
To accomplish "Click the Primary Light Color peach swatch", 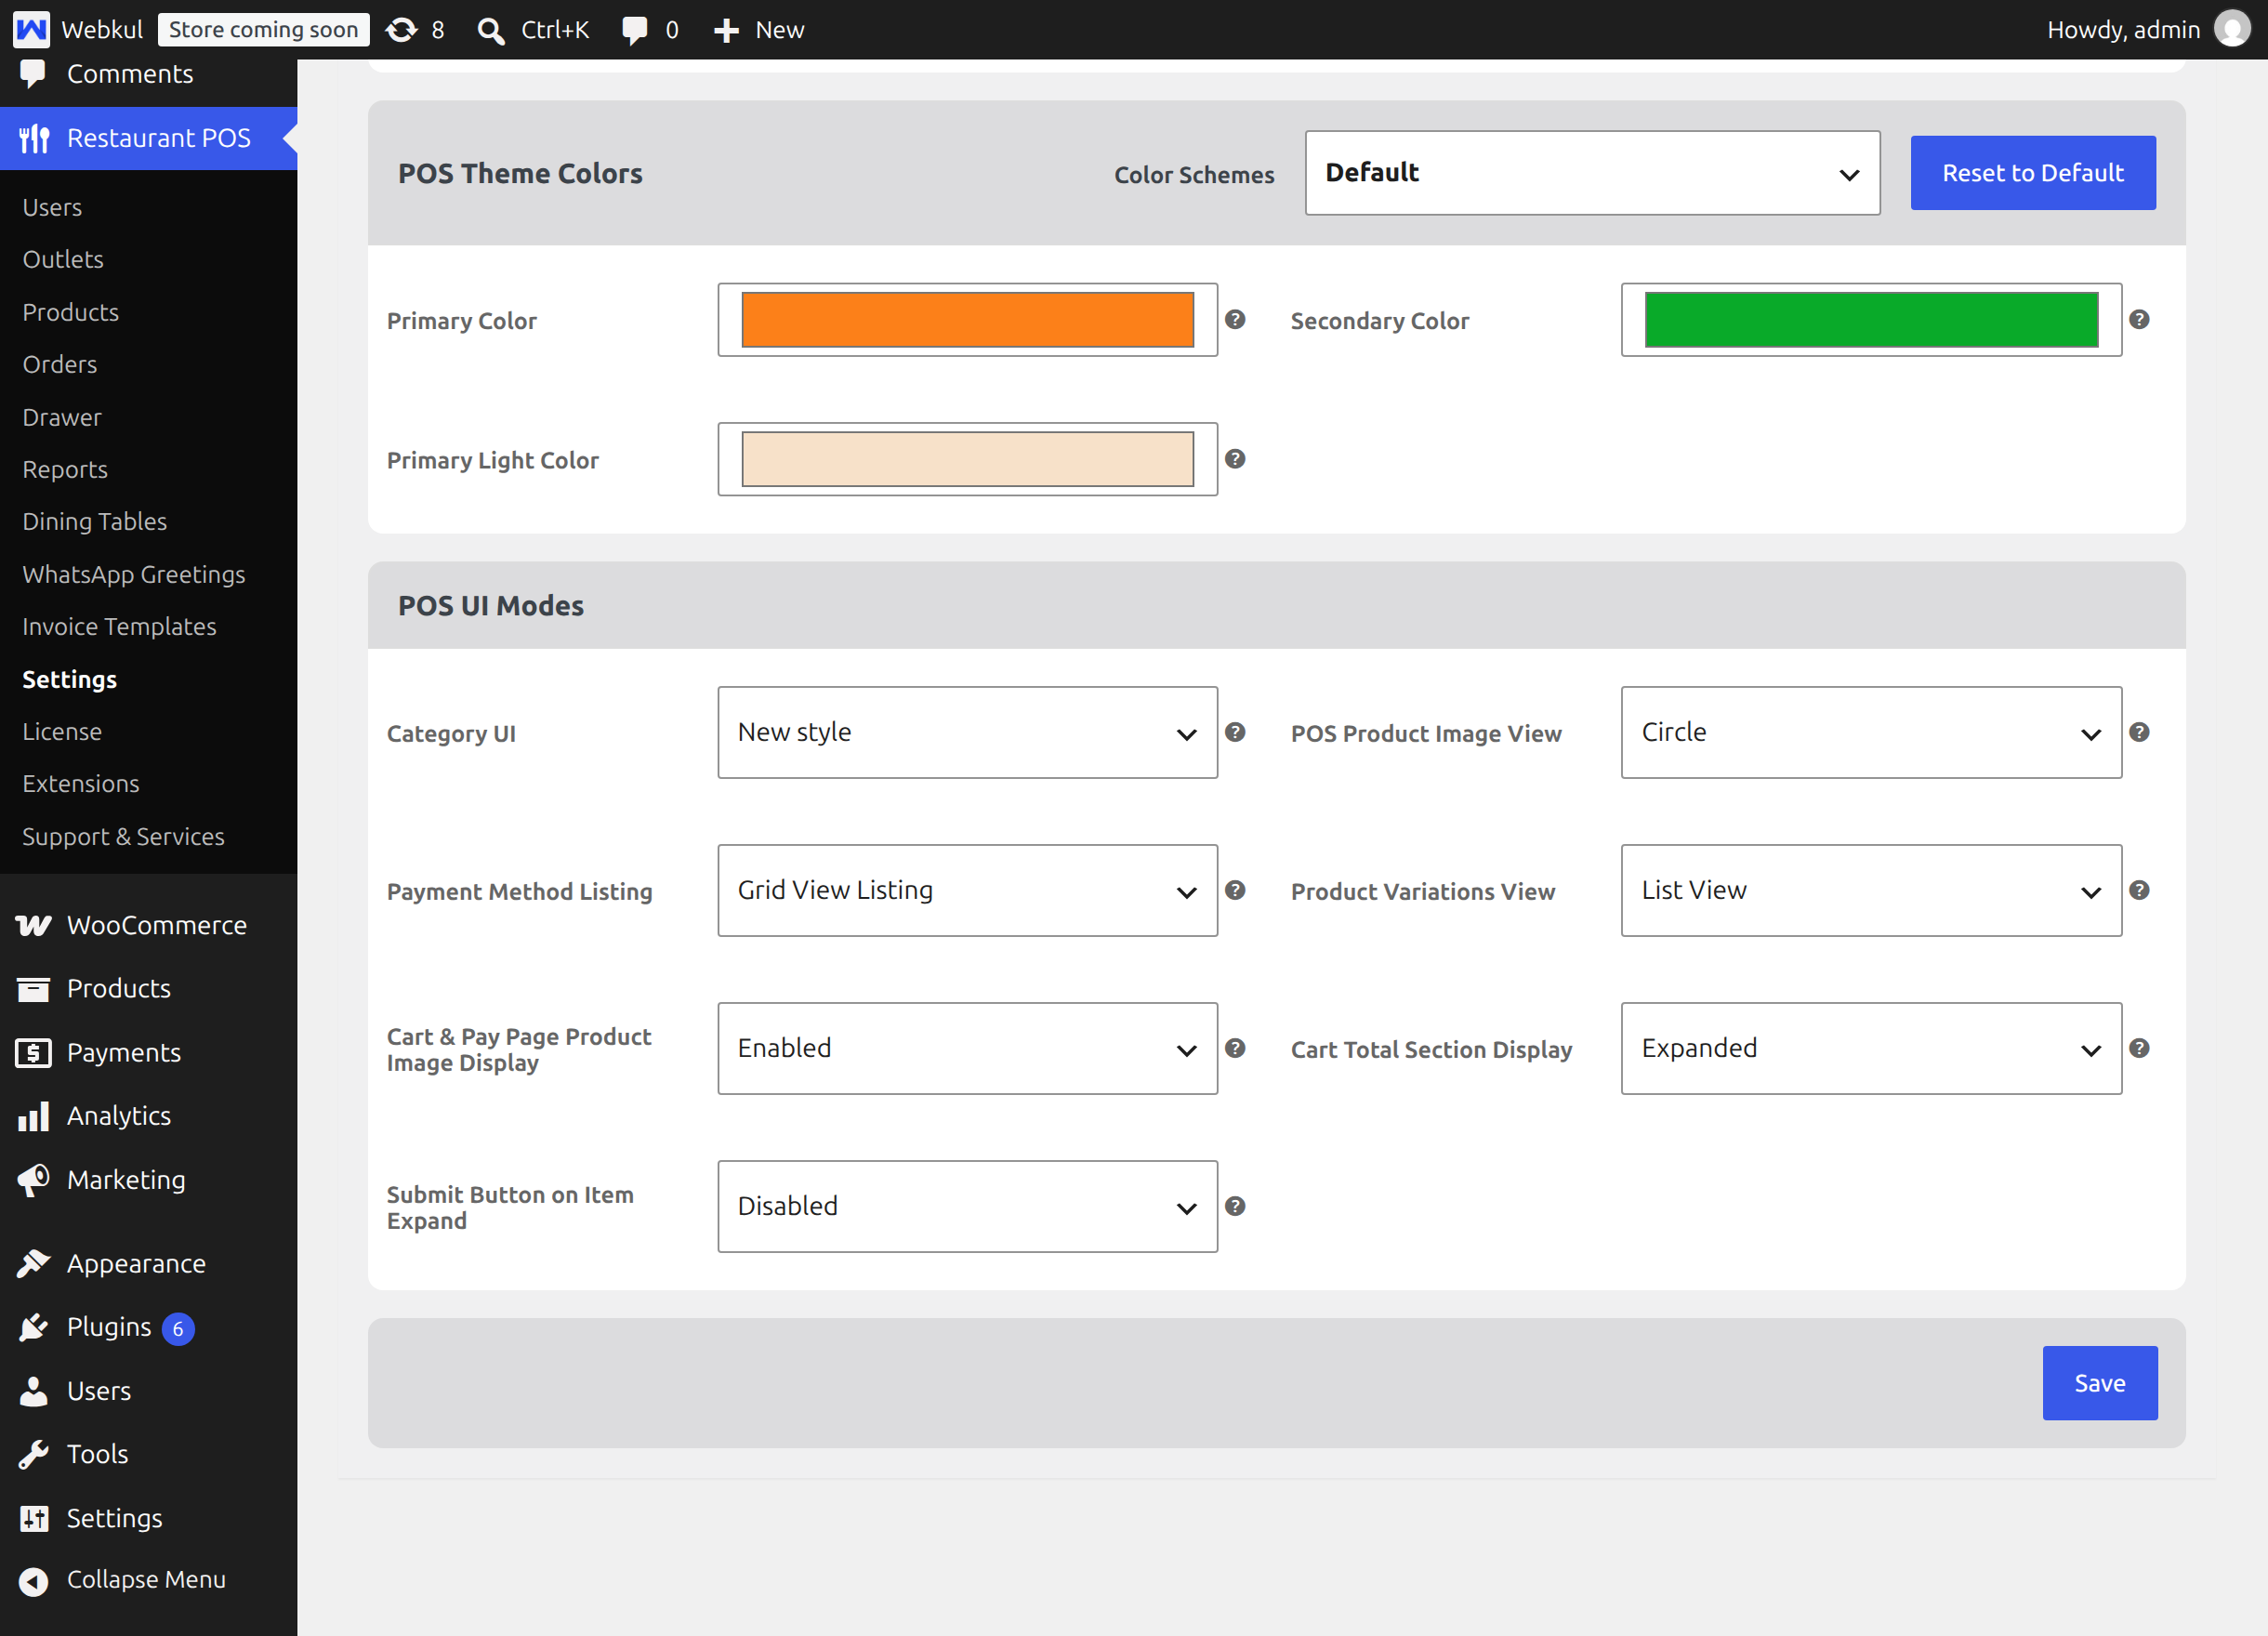I will tap(967, 459).
